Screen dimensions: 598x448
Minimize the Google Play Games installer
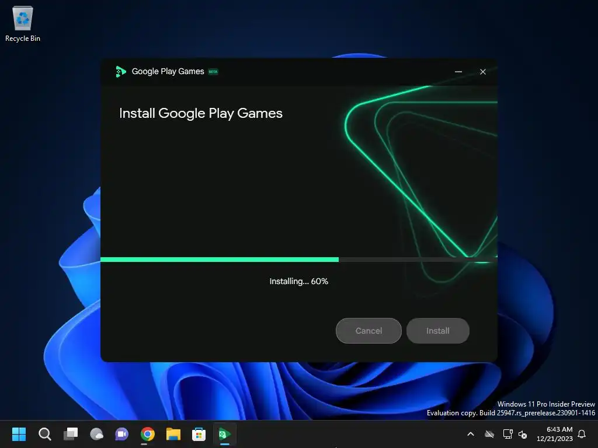coord(458,72)
